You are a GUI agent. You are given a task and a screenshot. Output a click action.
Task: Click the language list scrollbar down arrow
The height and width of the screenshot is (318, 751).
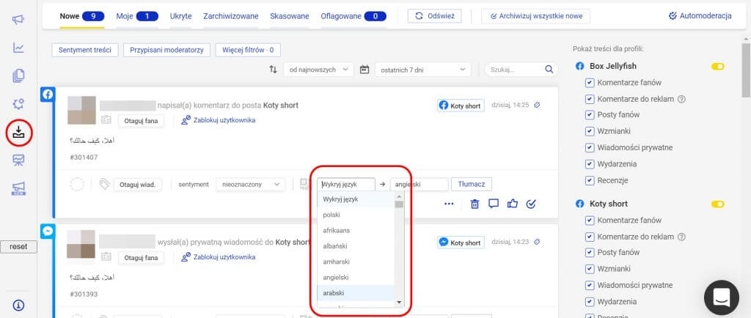[x=399, y=302]
